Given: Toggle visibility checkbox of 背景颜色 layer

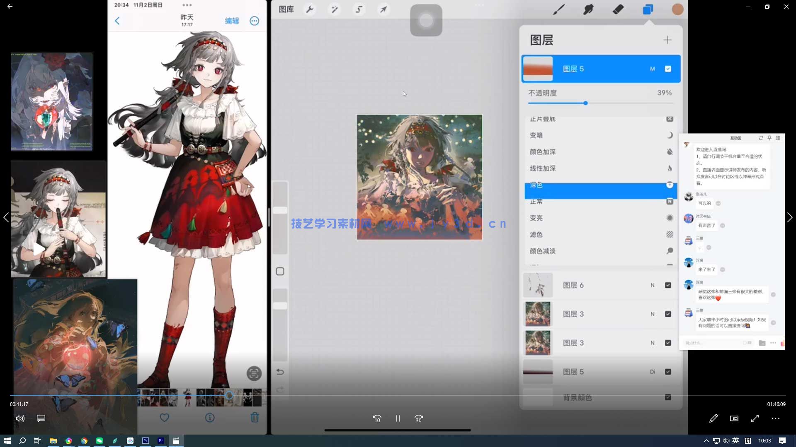Looking at the screenshot, I should click(x=668, y=397).
